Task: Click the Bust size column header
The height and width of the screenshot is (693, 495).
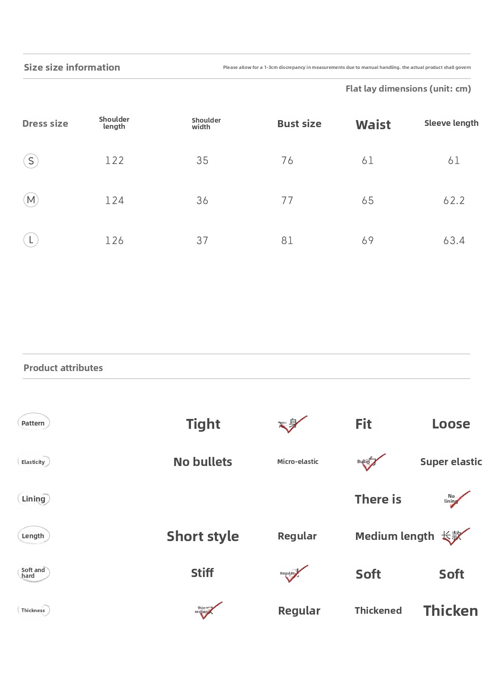Action: pos(299,124)
